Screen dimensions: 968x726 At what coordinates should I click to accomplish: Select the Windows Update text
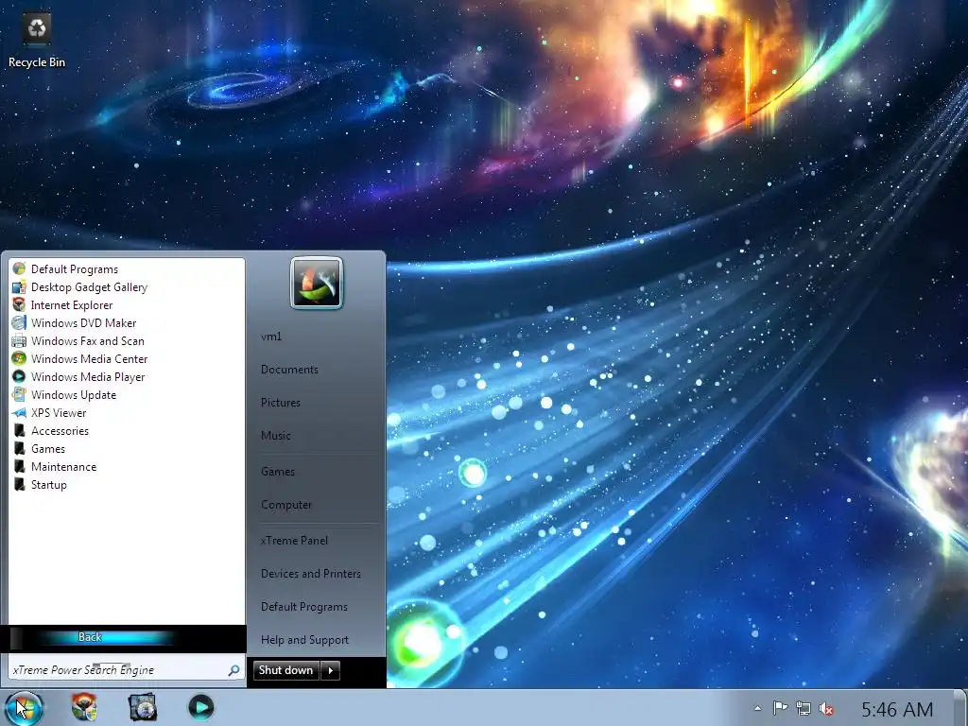pos(74,395)
